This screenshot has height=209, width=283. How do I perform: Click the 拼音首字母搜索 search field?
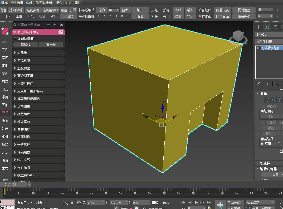[29, 25]
